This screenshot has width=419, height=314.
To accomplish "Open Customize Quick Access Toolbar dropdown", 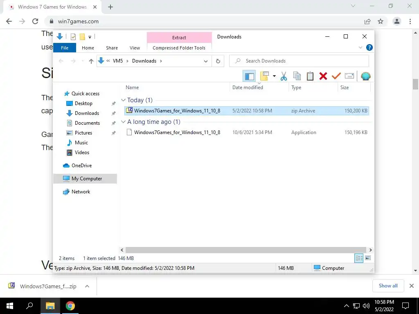I will tap(90, 37).
